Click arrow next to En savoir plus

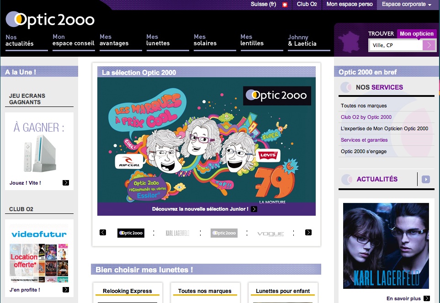427,298
